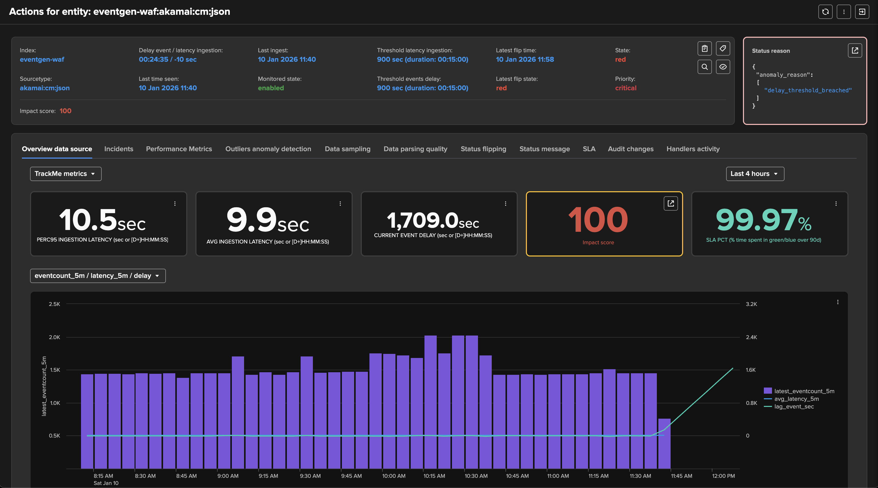Click the eventgen-waf index link
The image size is (878, 488).
[42, 59]
